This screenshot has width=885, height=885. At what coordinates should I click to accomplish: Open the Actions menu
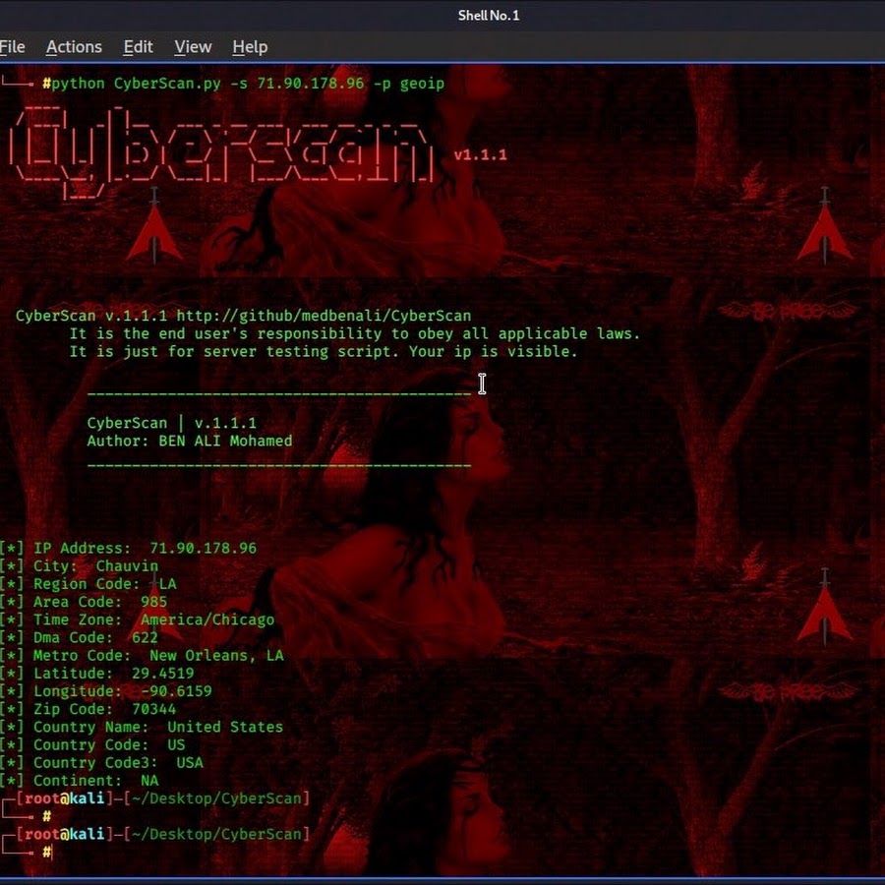click(74, 47)
